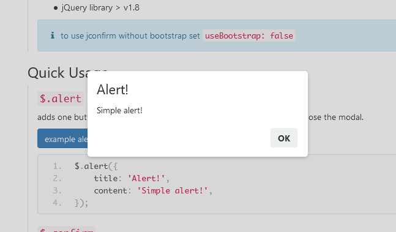Click the content: 'Simple alert!' code line
396x232 pixels.
point(153,190)
